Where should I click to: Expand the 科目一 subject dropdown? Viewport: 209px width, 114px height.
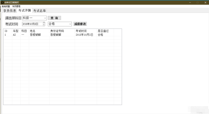(x=45, y=18)
